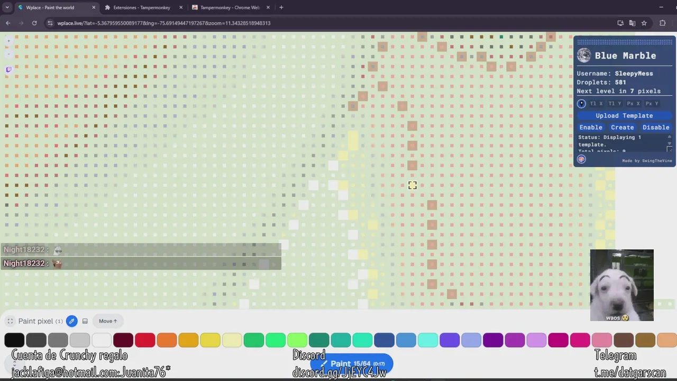Click the Px X coordinate field
This screenshot has height=381, width=677.
[633, 104]
